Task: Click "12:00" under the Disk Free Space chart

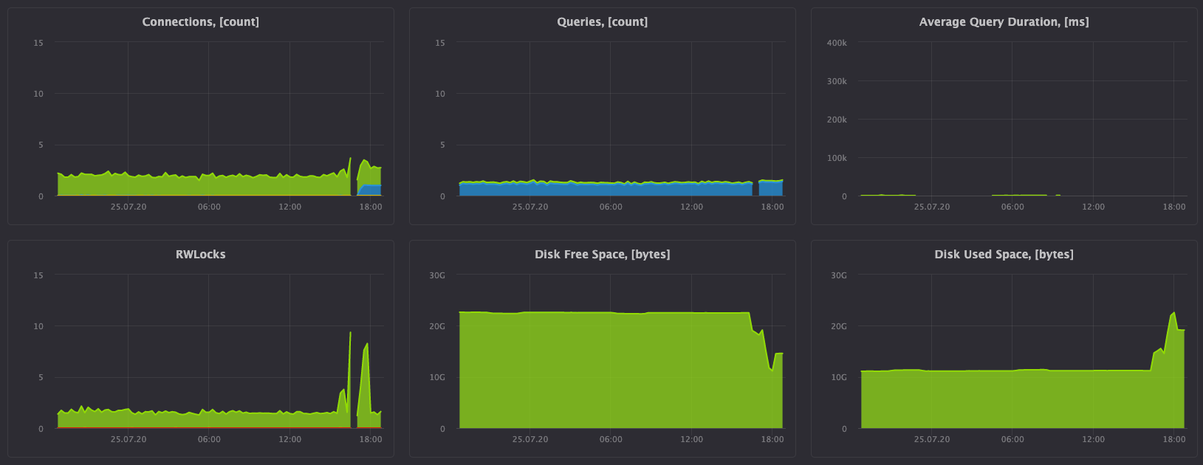Action: click(x=692, y=439)
